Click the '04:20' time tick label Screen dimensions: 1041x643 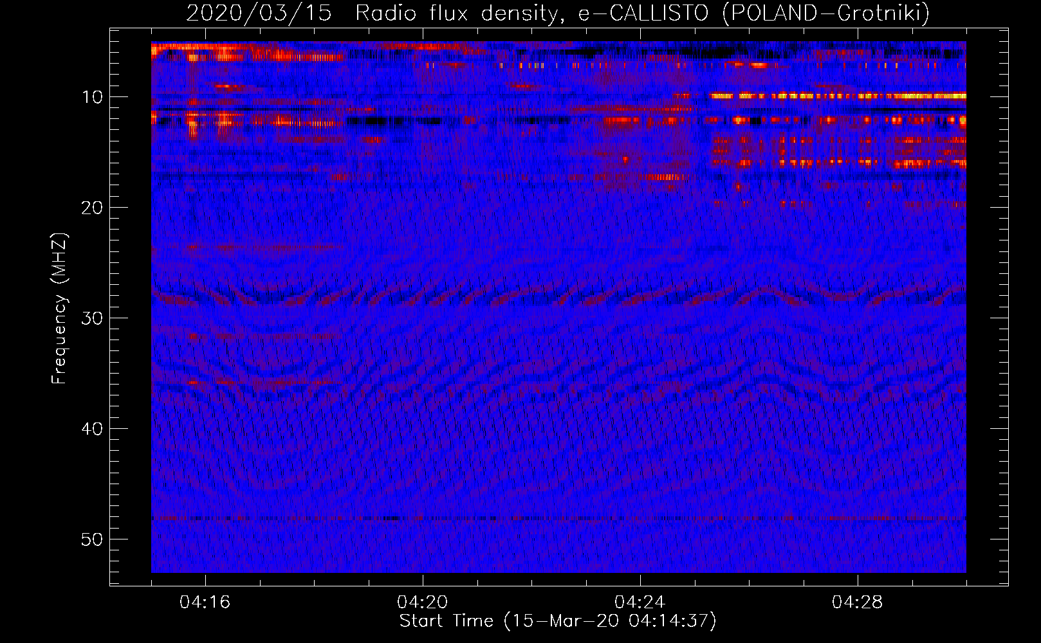pos(422,602)
